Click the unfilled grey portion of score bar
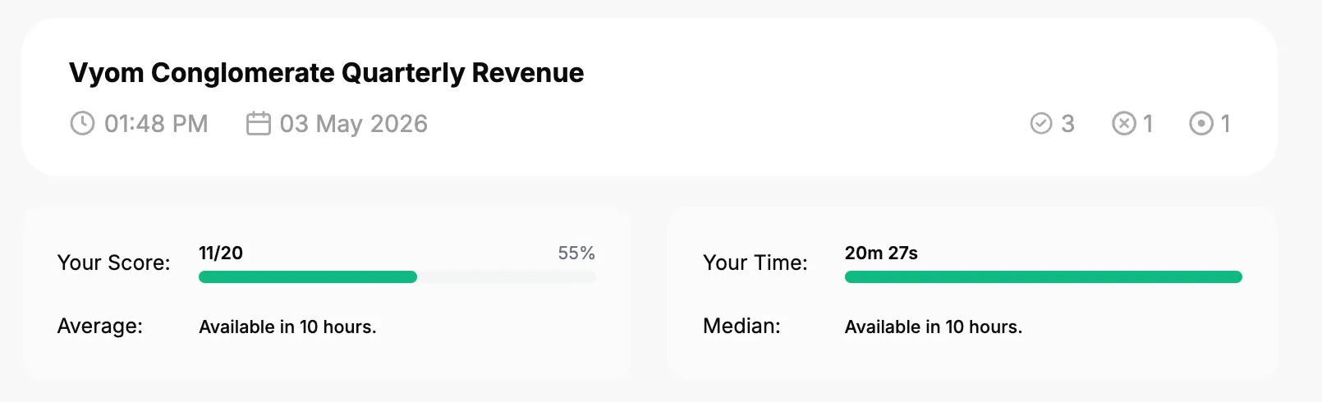The width and height of the screenshot is (1322, 402). point(507,277)
